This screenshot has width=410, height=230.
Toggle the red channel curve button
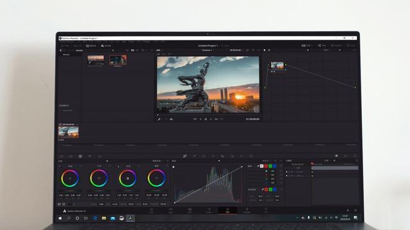coord(266,166)
